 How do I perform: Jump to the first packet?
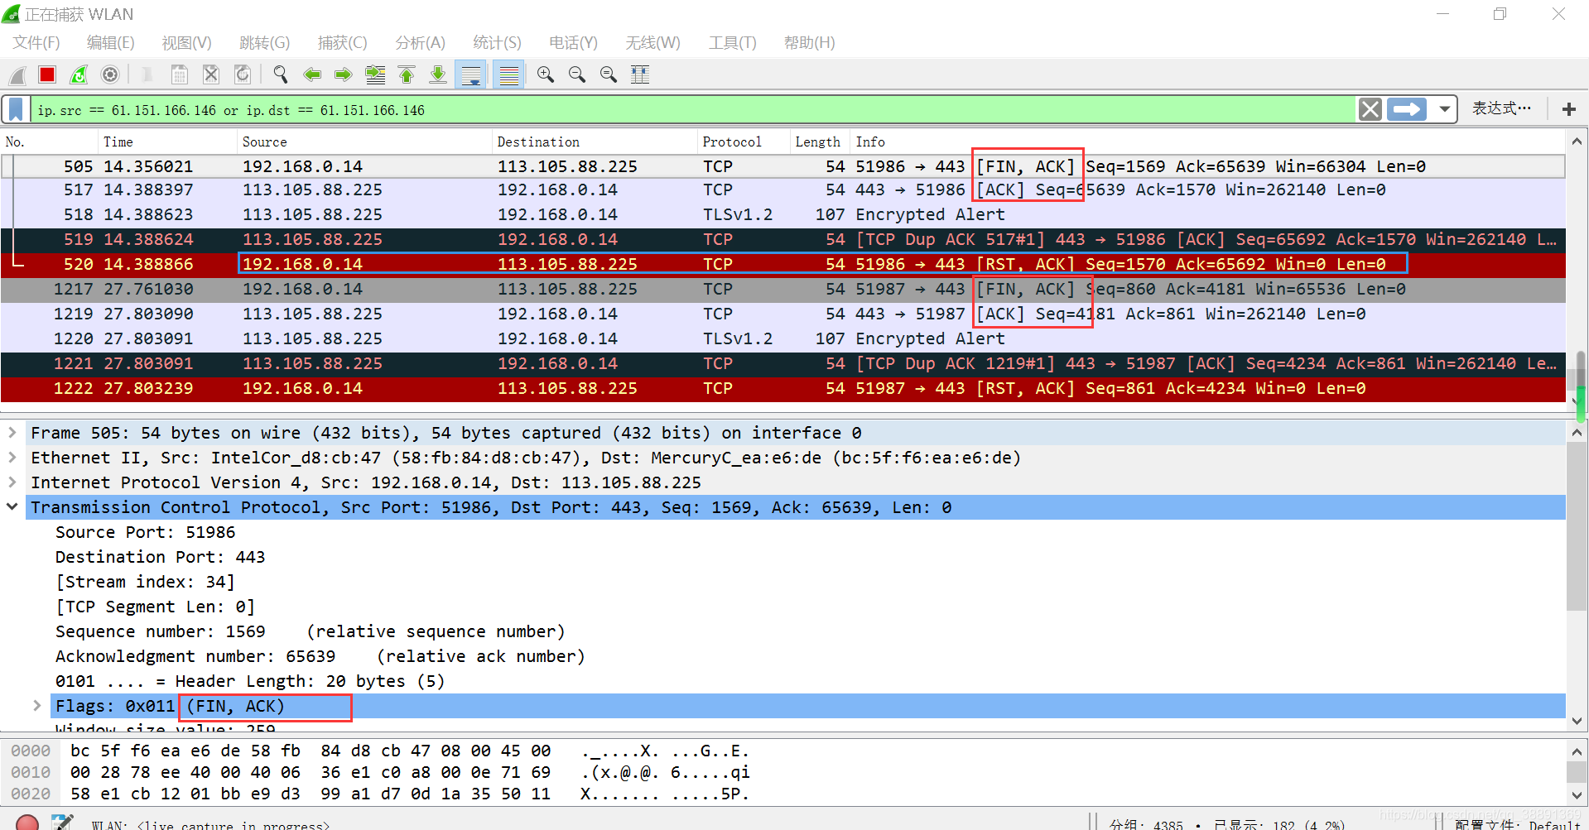(x=407, y=75)
